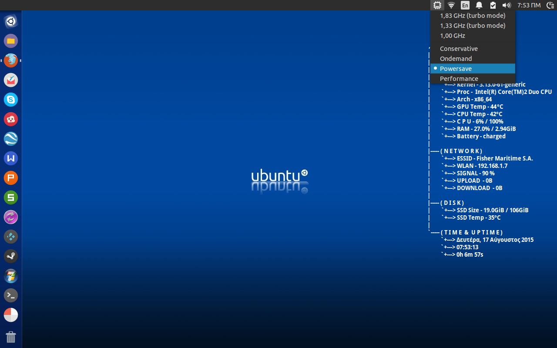Launch Steam from the launcher

(x=11, y=256)
